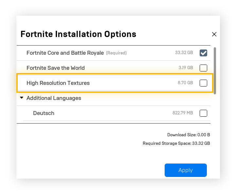This screenshot has width=236, height=194.
Task: Check the Deutsch language checkbox
Action: point(203,113)
